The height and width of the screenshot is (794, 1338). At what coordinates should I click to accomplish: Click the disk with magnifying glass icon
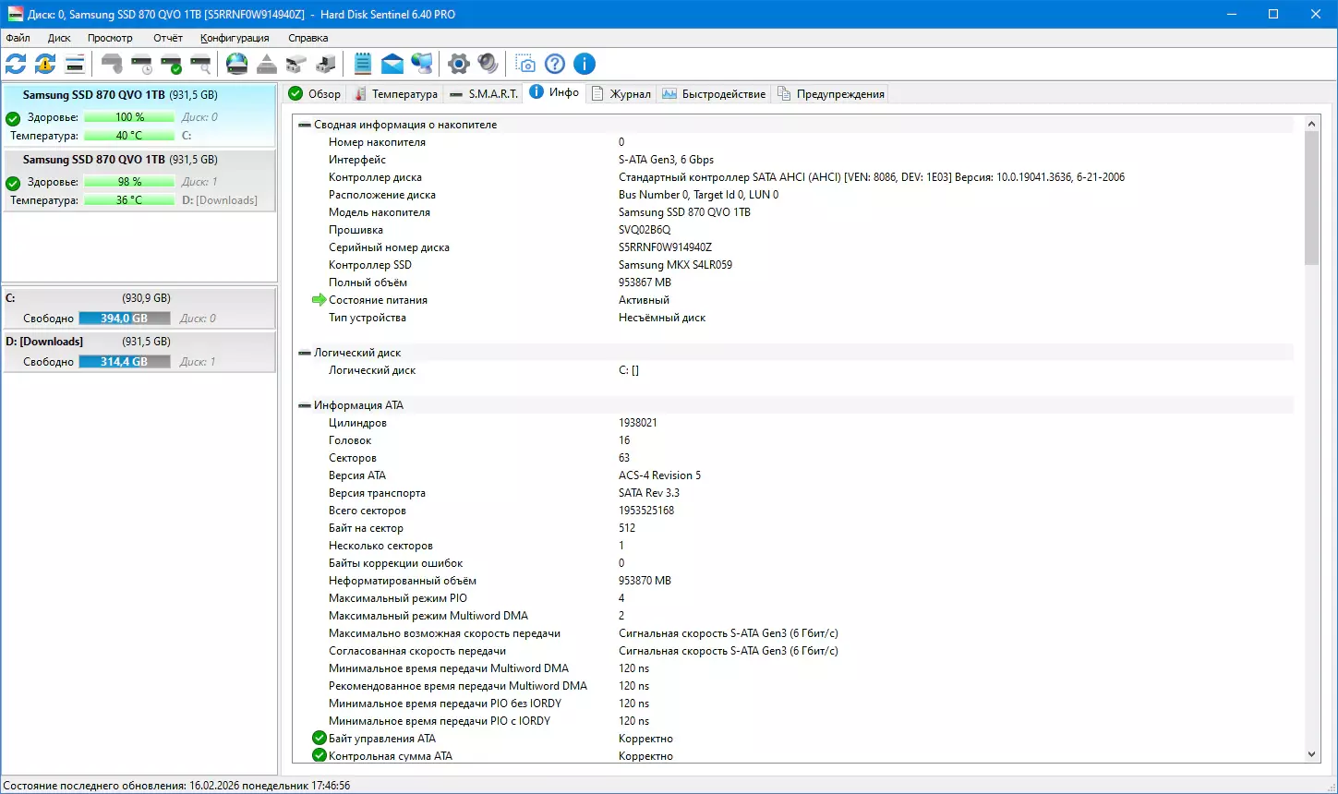200,64
